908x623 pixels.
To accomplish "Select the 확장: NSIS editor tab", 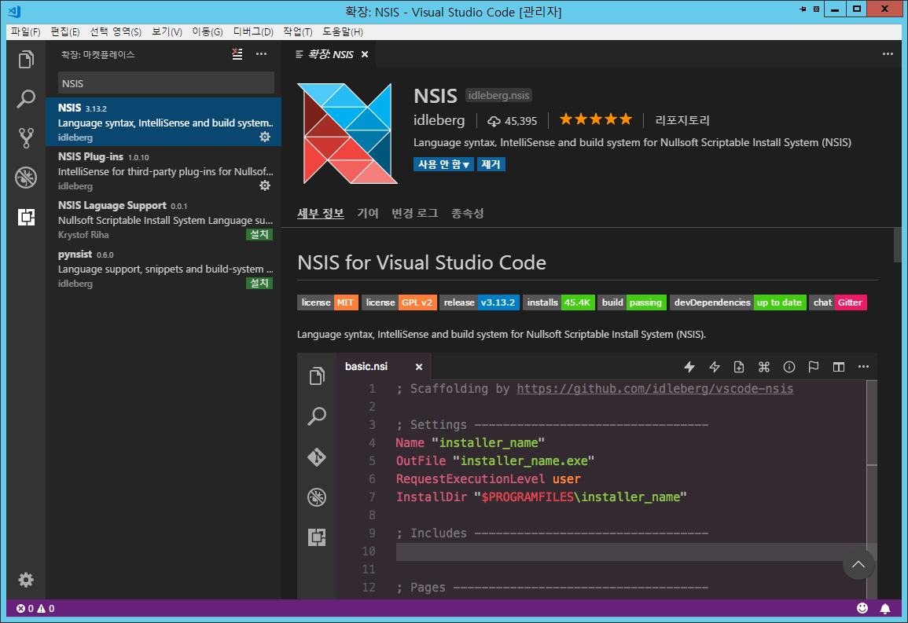I will pyautogui.click(x=330, y=54).
